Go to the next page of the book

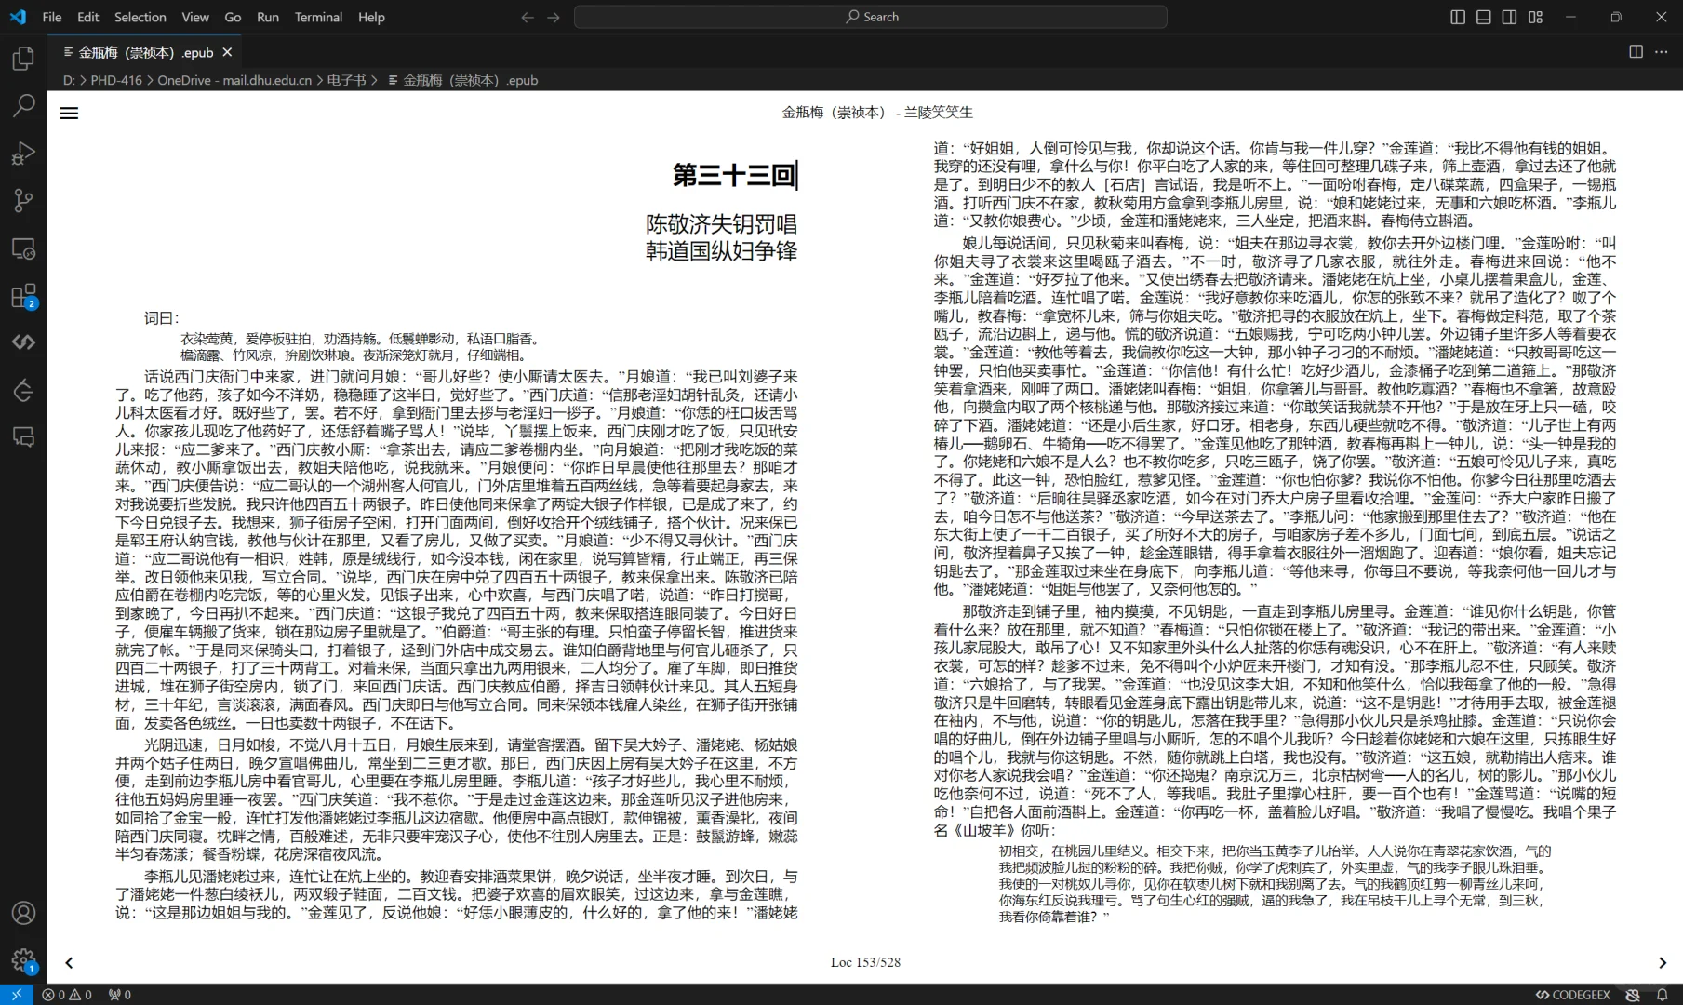coord(1663,962)
